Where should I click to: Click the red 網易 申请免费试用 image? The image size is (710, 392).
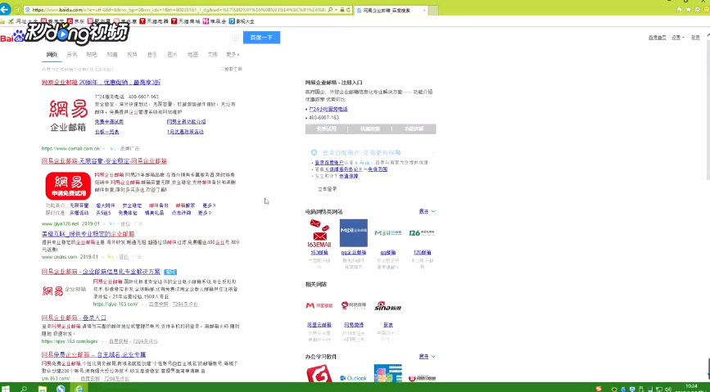pyautogui.click(x=68, y=186)
